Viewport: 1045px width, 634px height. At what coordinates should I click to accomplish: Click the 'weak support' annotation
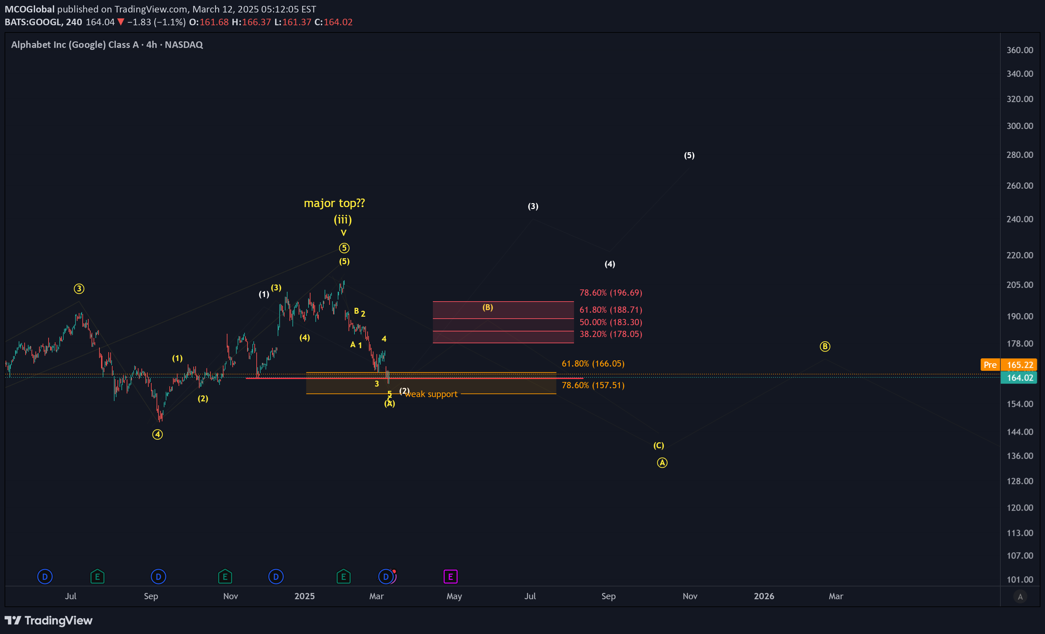[x=431, y=394]
